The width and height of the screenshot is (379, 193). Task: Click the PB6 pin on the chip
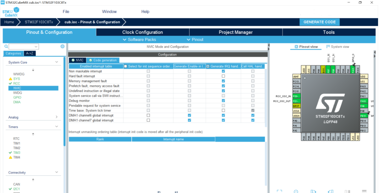pyautogui.click(x=333, y=70)
